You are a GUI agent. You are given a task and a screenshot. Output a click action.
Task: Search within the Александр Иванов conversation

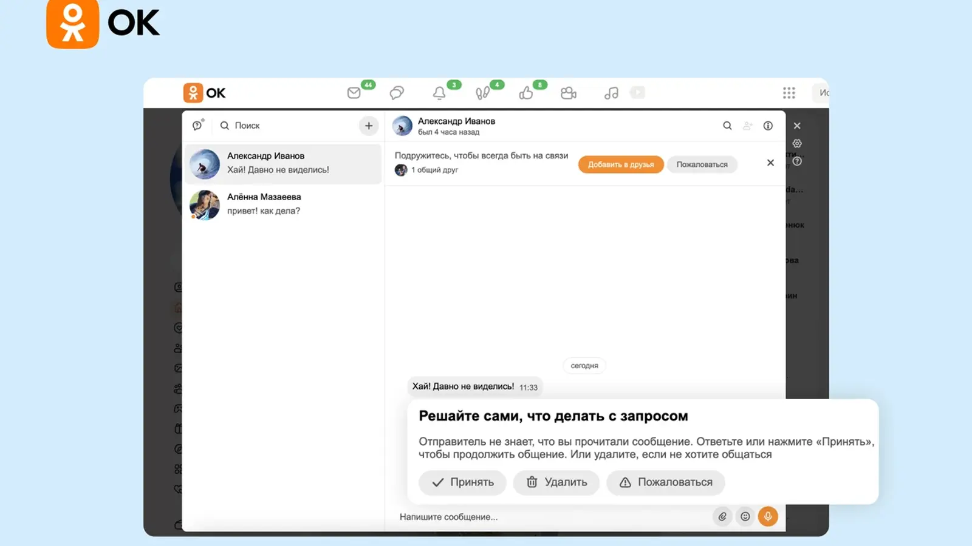(x=727, y=126)
